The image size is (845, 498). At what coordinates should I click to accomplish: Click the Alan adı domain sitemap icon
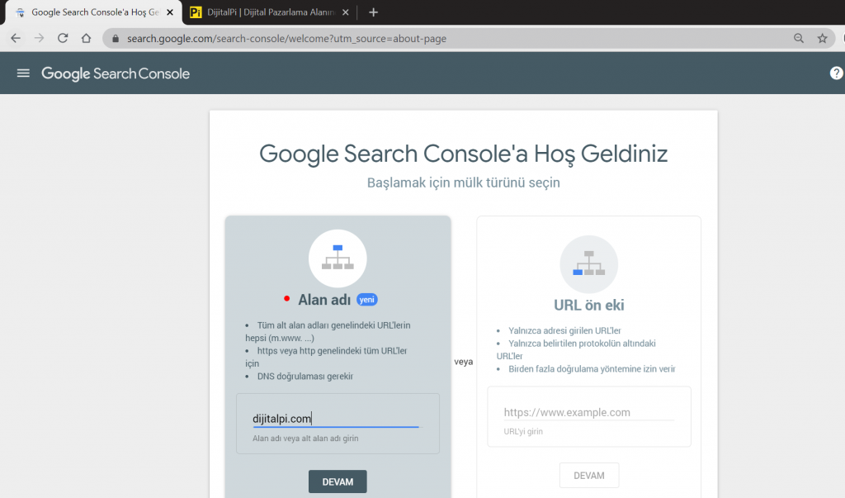pos(338,258)
